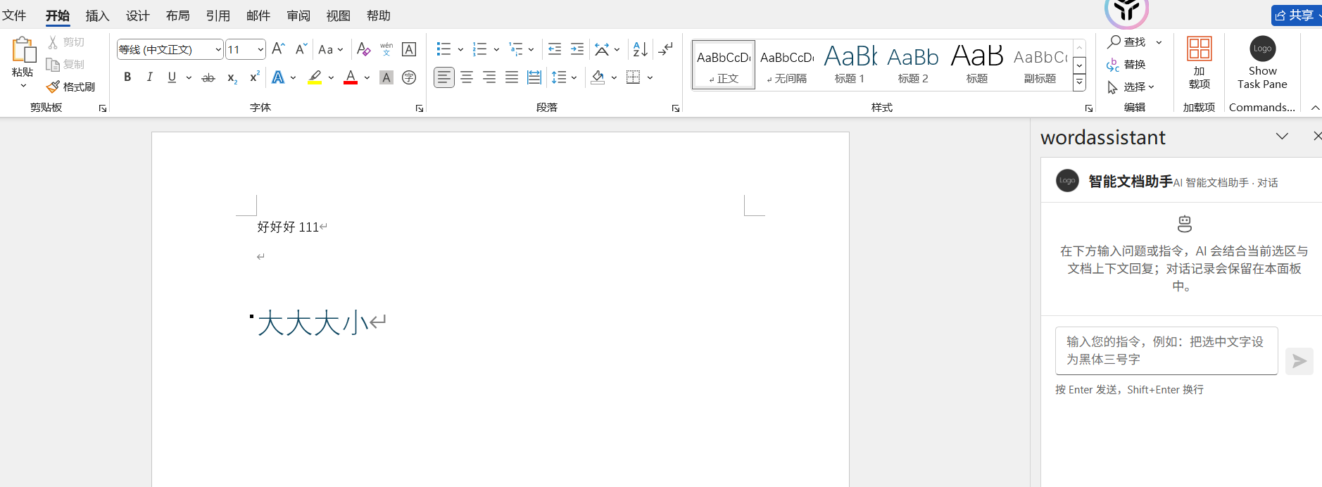Click the 加载项 add-ins button
The width and height of the screenshot is (1322, 487).
point(1200,63)
